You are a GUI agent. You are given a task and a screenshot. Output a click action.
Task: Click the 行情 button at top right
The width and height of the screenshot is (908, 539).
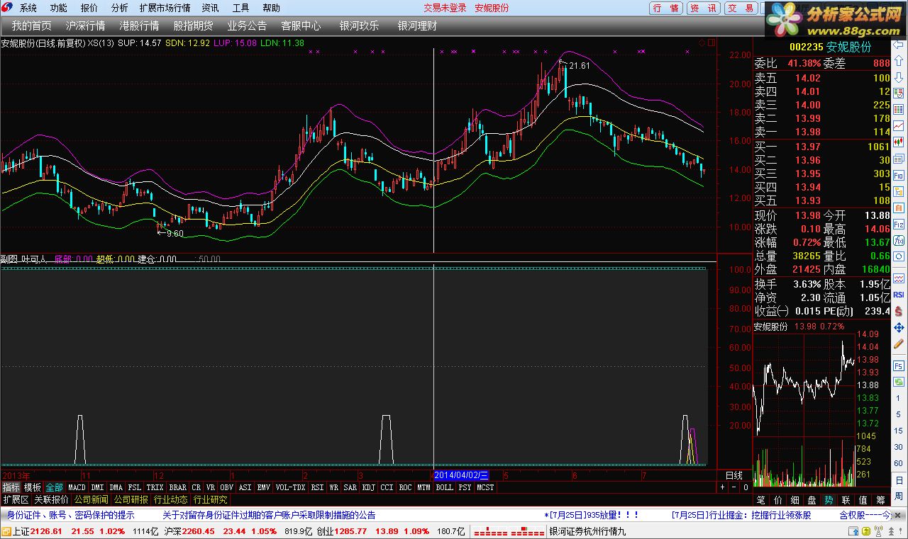pyautogui.click(x=666, y=8)
